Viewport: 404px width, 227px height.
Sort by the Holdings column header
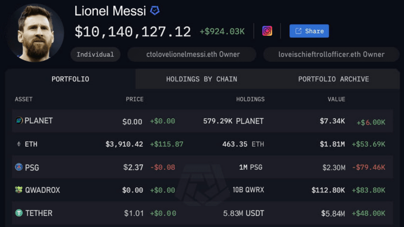[250, 99]
